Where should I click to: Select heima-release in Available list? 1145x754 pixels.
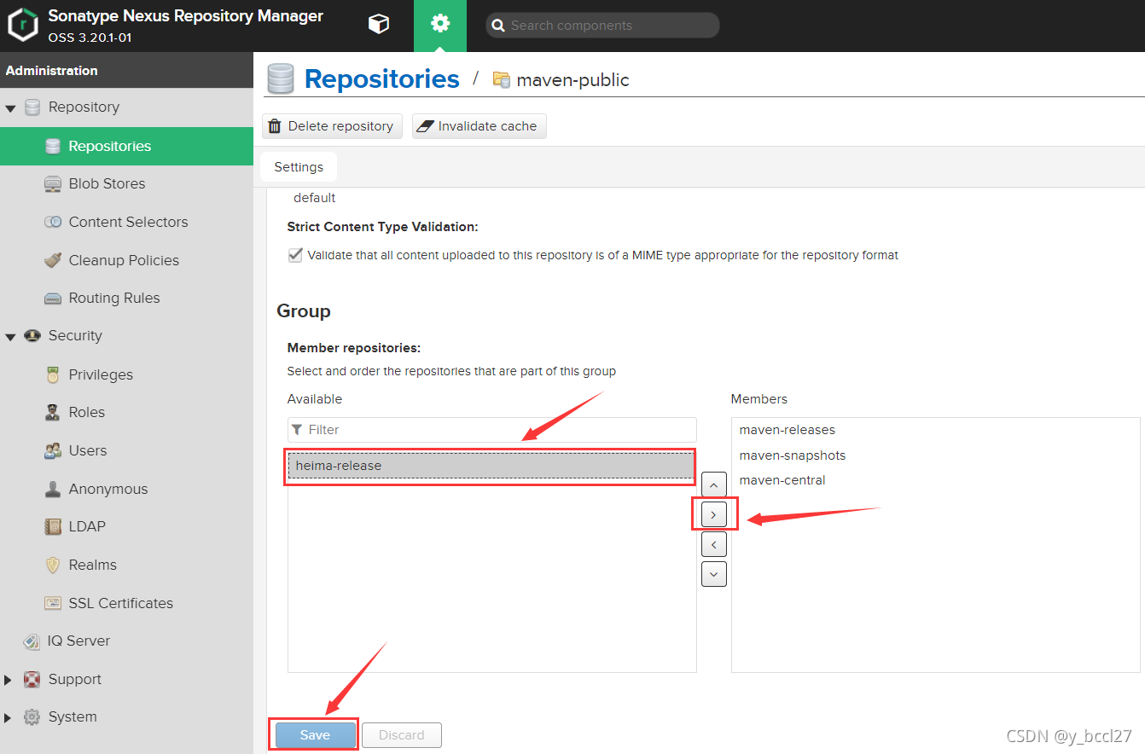tap(491, 466)
